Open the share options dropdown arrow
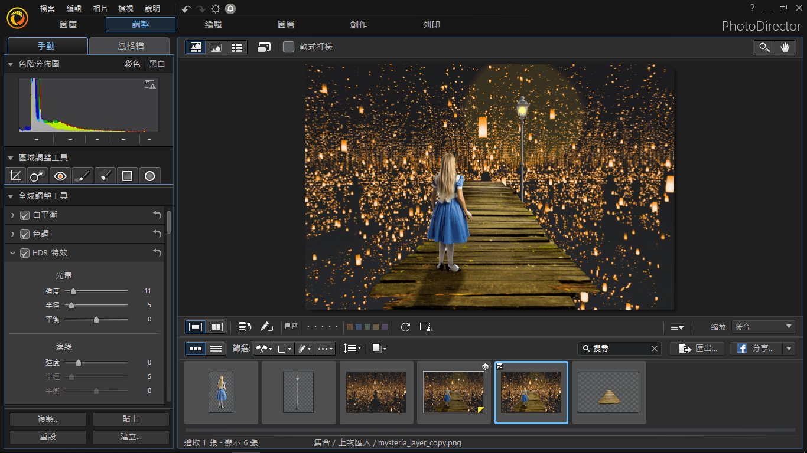Image resolution: width=807 pixels, height=453 pixels. click(789, 349)
